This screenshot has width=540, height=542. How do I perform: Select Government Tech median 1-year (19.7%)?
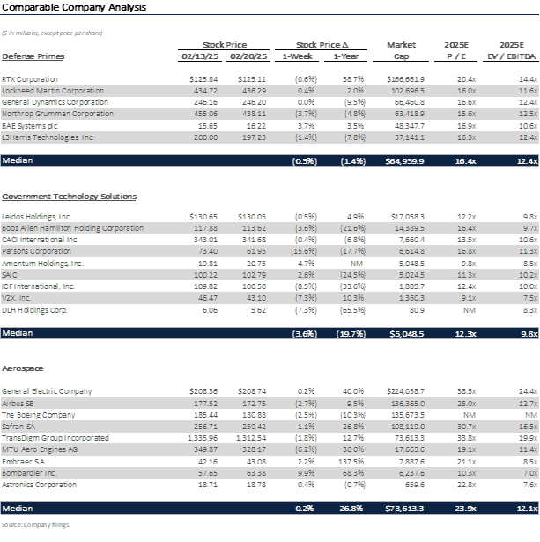[351, 334]
